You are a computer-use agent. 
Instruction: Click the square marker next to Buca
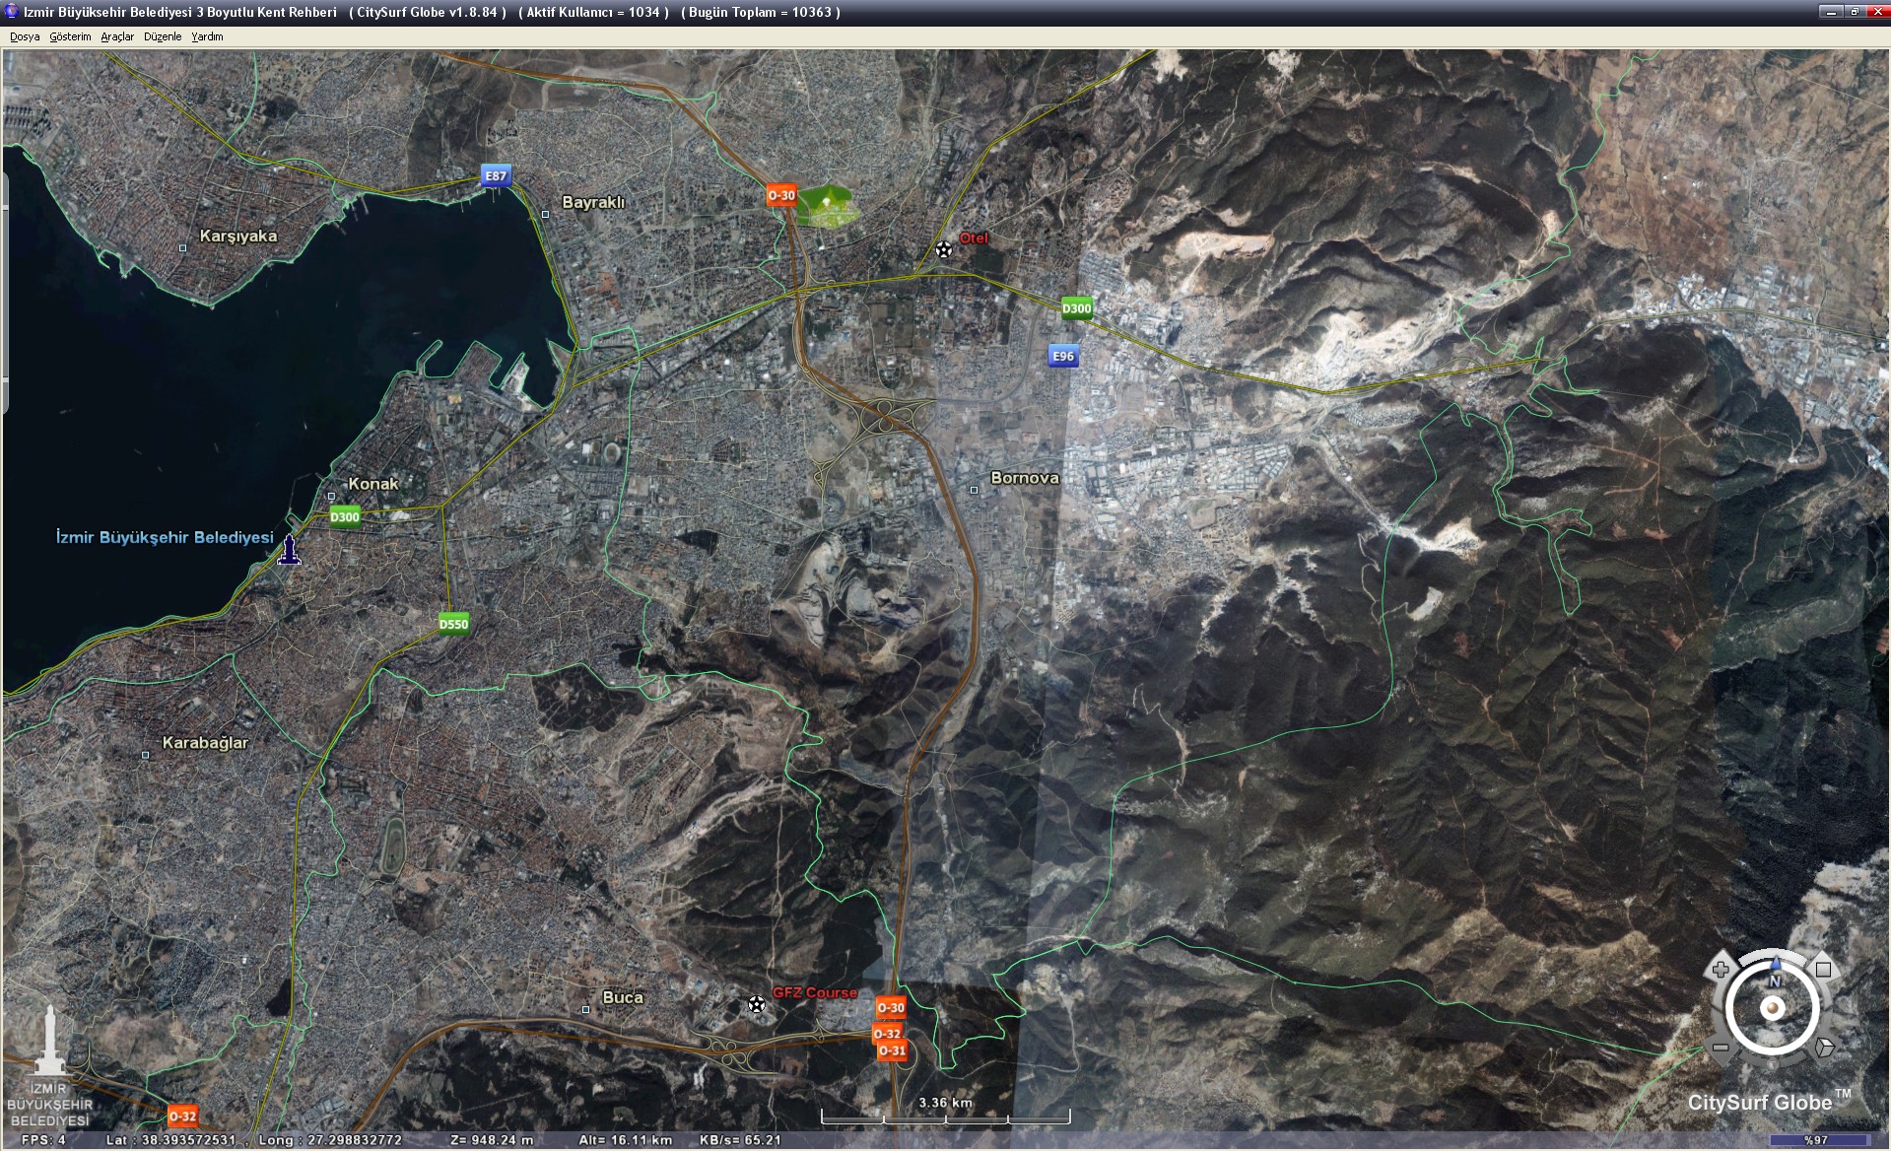coord(585,1009)
